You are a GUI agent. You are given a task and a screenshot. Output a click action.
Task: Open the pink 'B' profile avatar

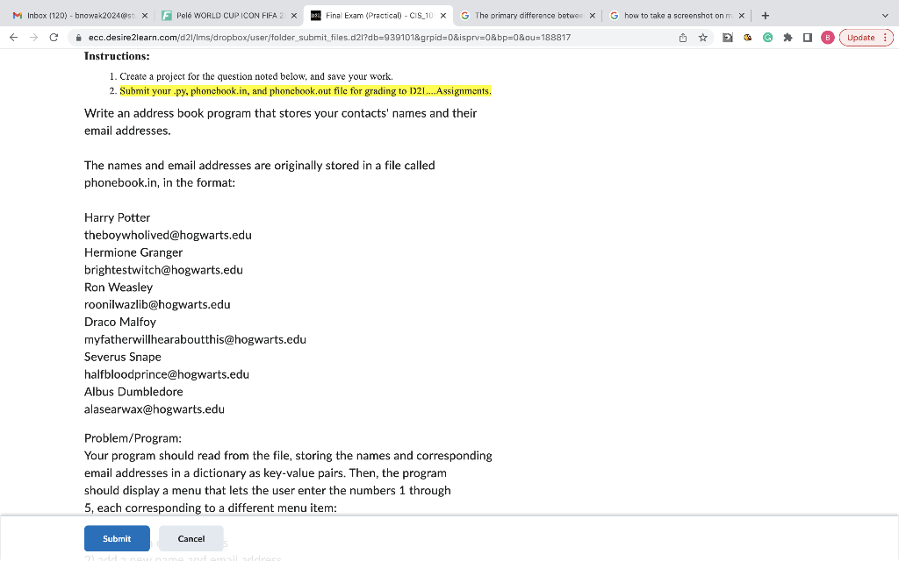coord(827,38)
